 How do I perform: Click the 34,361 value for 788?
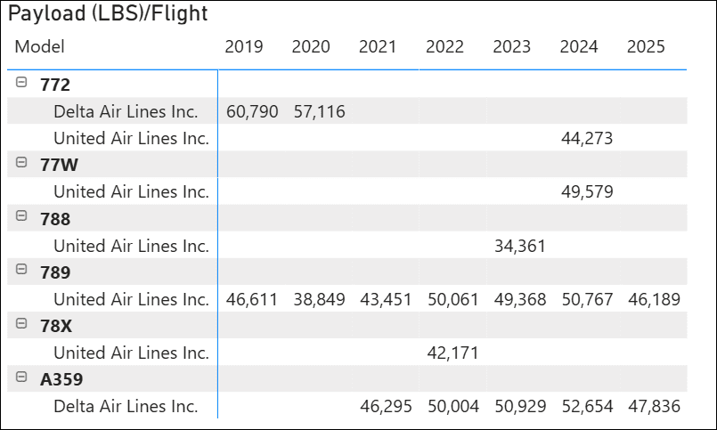click(520, 246)
